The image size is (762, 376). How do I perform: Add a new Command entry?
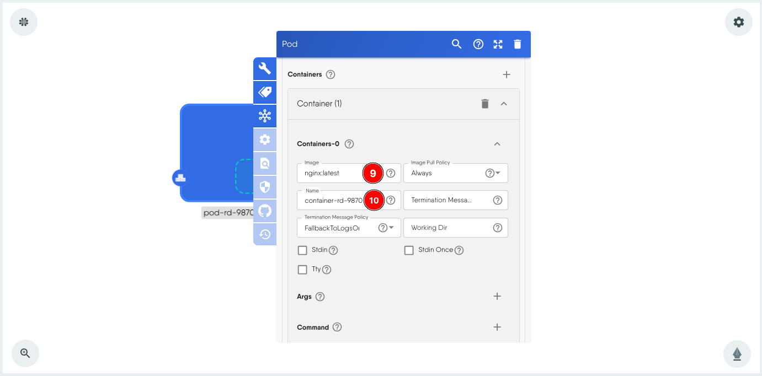(x=497, y=327)
